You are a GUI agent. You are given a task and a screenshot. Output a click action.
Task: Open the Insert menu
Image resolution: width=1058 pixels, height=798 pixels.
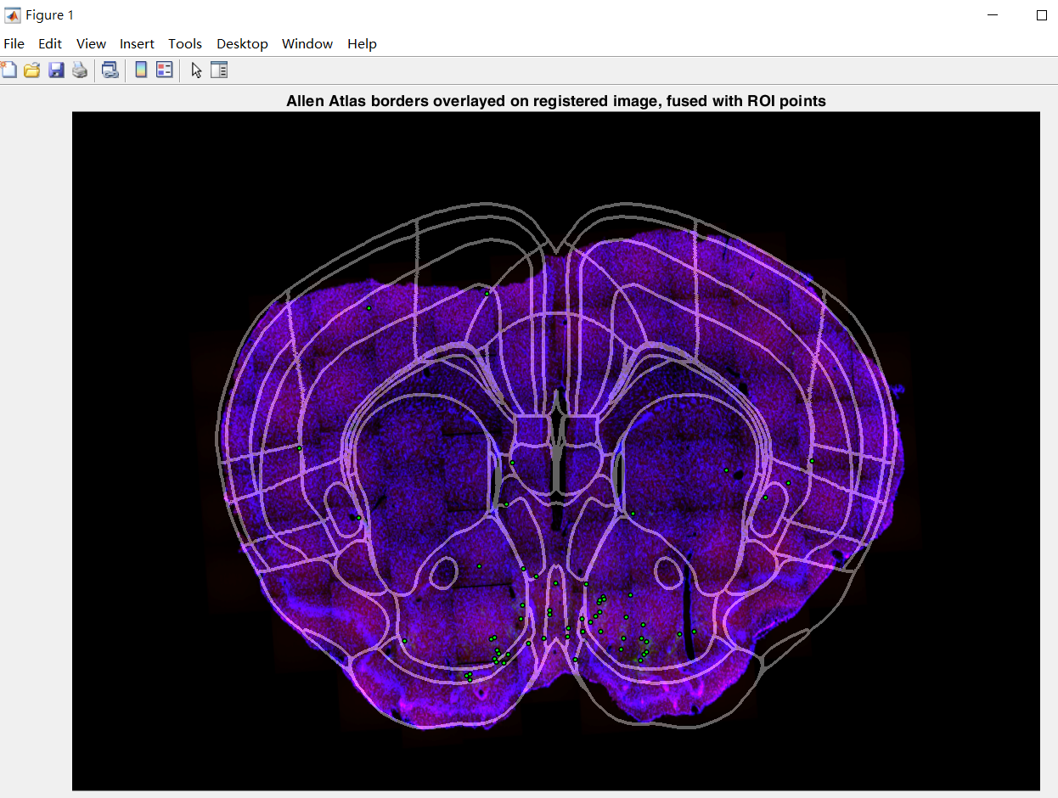[137, 43]
